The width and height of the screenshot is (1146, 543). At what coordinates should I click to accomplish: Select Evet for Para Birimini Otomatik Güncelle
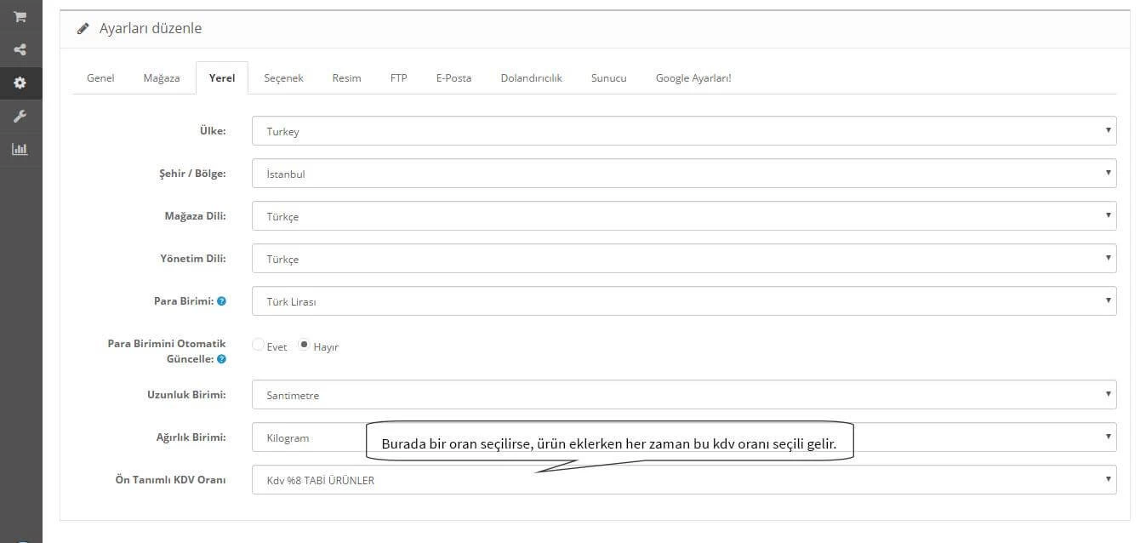pyautogui.click(x=258, y=345)
